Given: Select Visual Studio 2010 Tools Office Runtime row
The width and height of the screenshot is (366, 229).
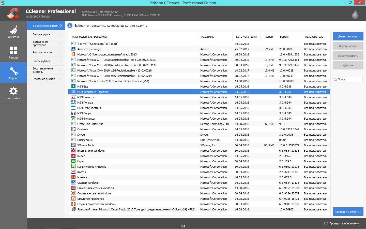Looking at the screenshot, I should tap(199, 81).
